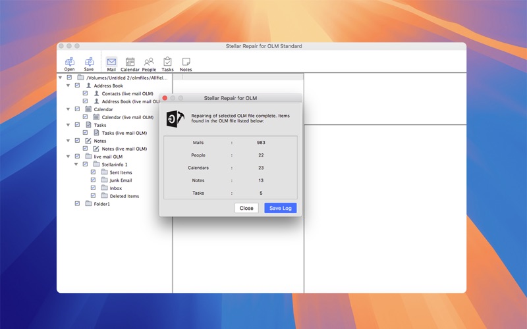This screenshot has height=329, width=527.
Task: Click the Save toolbar icon
Action: (89, 62)
